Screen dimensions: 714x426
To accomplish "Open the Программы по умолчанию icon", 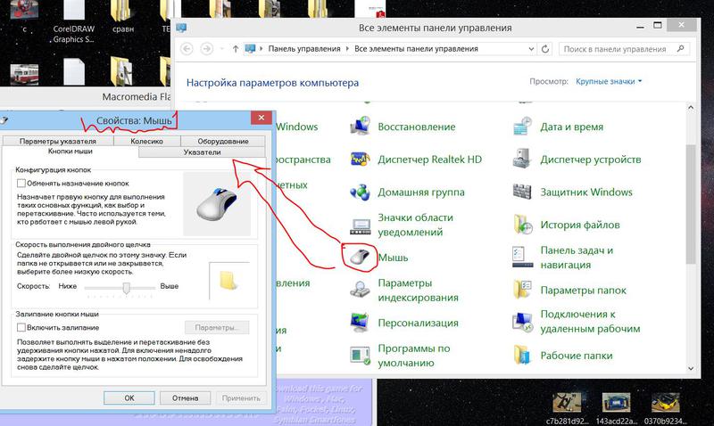I will [360, 356].
